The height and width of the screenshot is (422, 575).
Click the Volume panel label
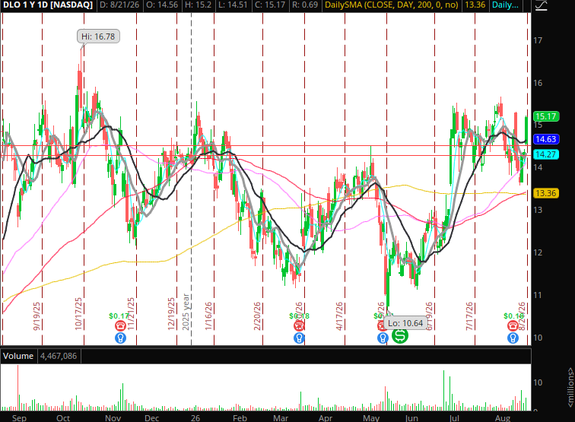pos(18,356)
